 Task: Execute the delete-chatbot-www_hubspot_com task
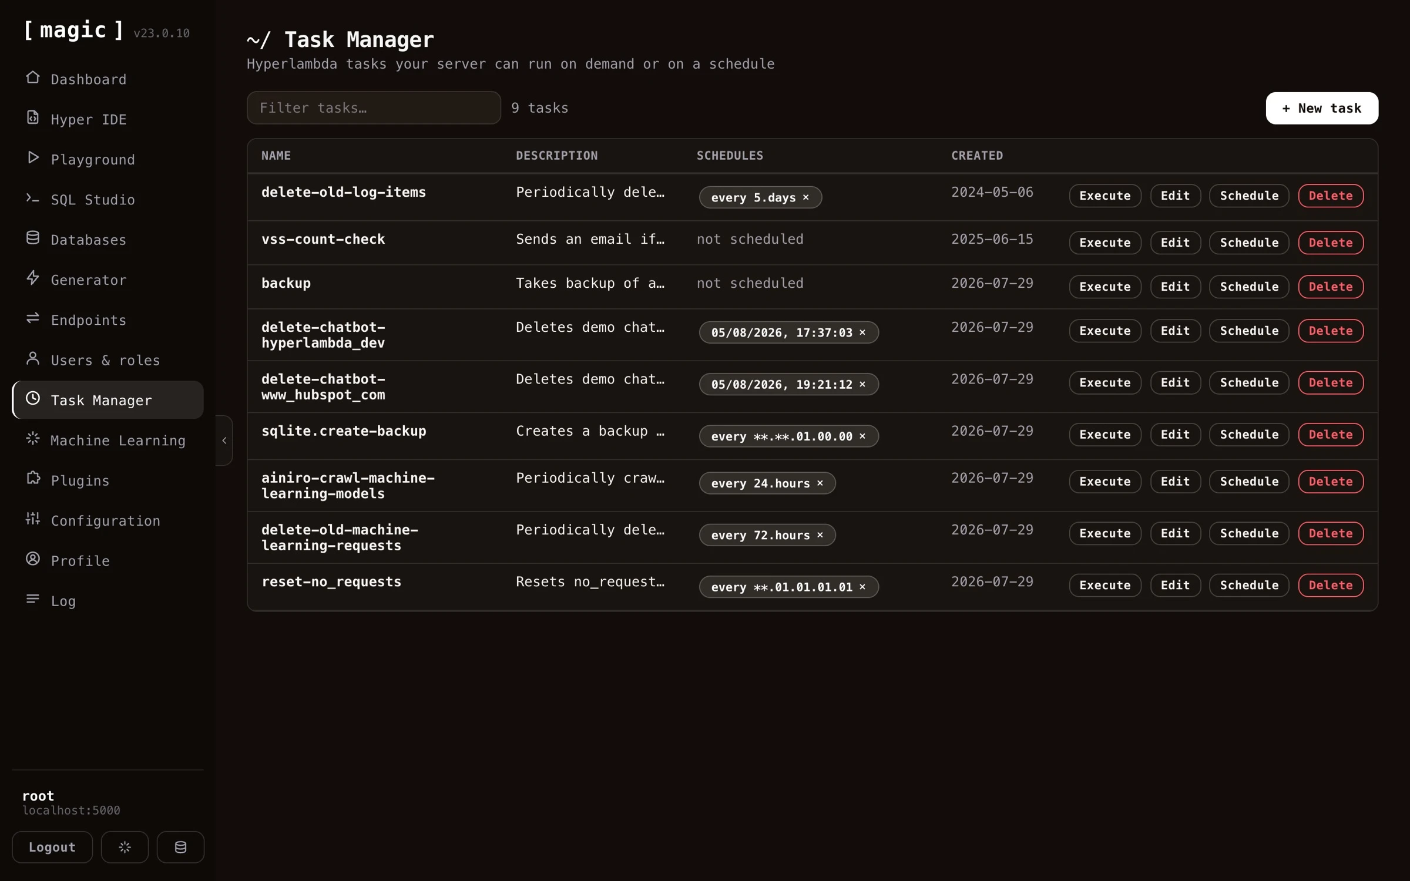pos(1105,382)
